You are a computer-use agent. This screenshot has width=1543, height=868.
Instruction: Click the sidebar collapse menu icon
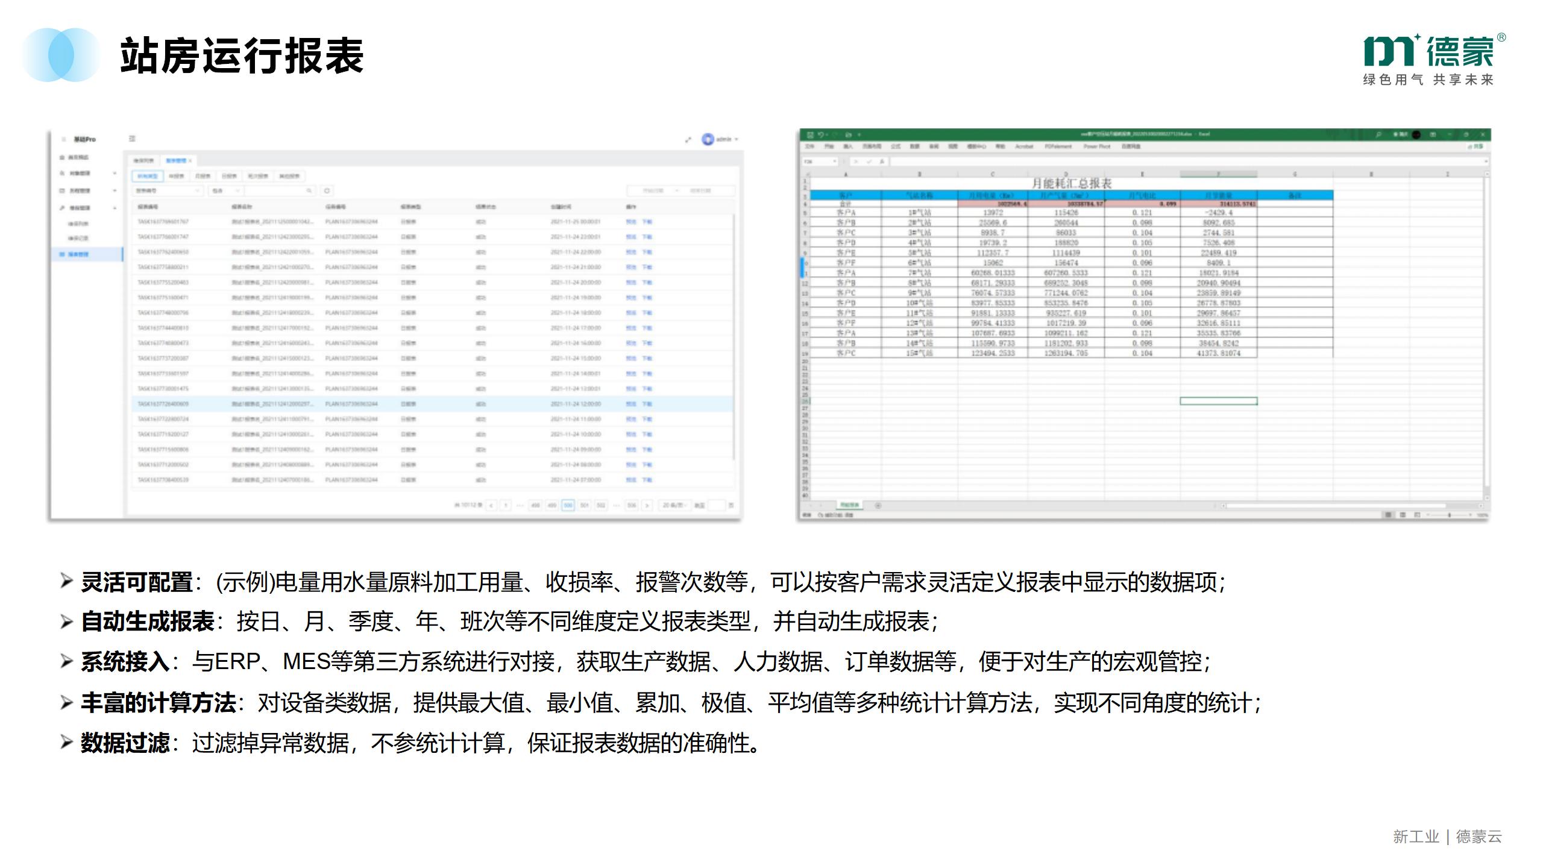click(132, 139)
